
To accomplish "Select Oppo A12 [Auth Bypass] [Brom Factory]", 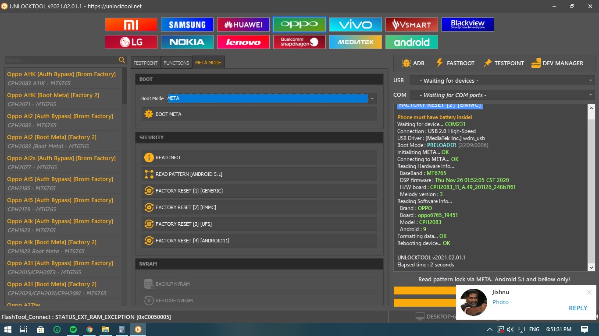I will coord(63,121).
